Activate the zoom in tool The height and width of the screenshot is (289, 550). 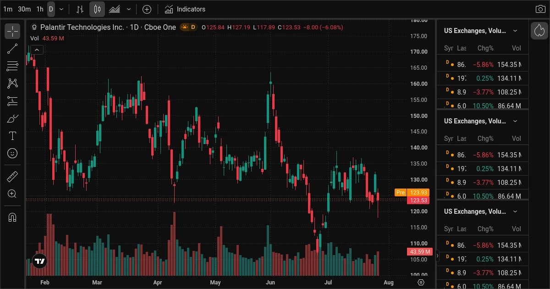(x=12, y=194)
